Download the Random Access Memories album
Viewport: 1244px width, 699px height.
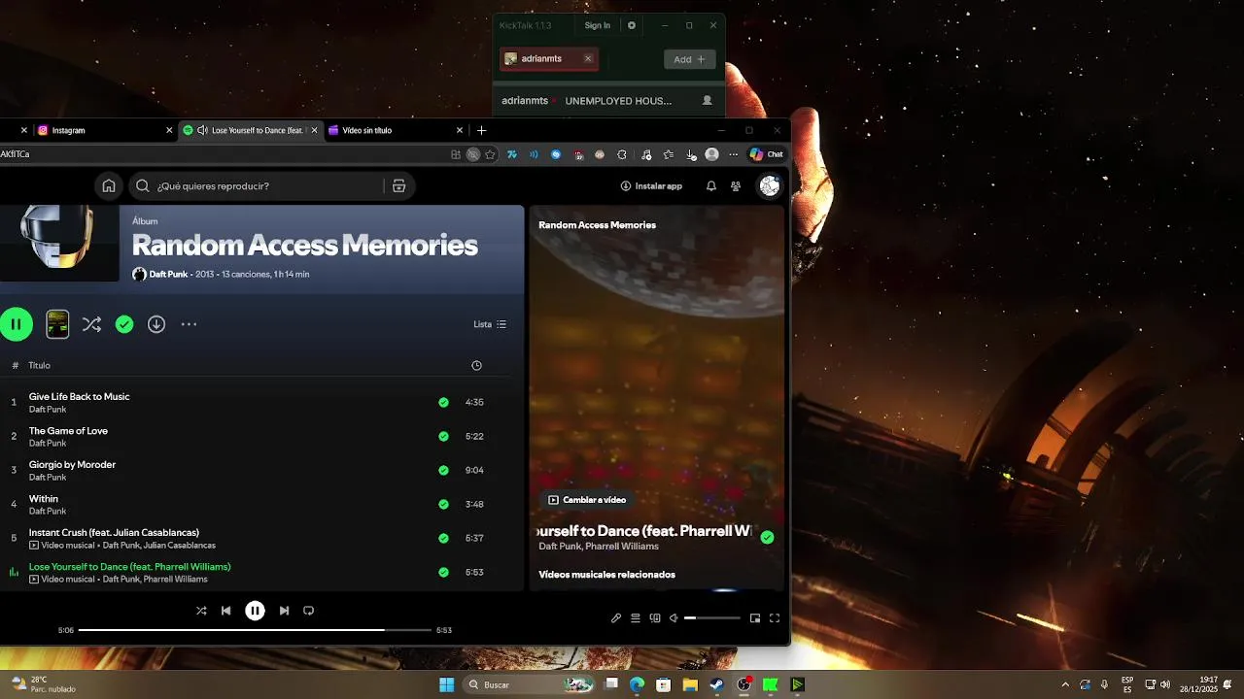156,324
